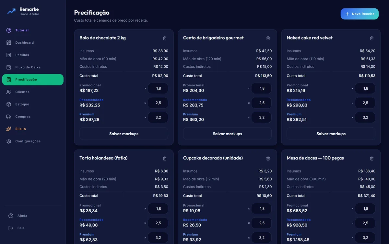Edit Promocional markup for Naked cake red velvet

point(365,88)
